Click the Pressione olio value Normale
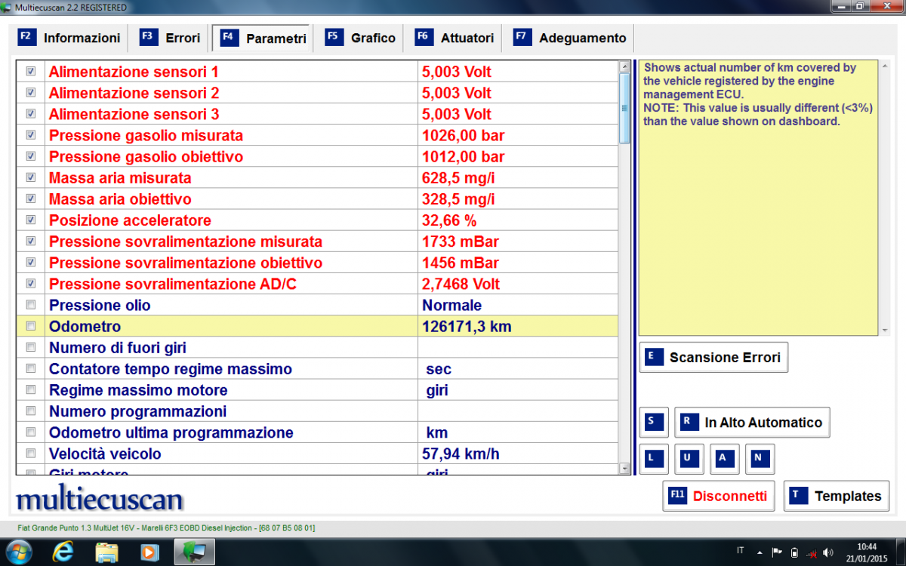Image resolution: width=906 pixels, height=566 pixels. (x=452, y=306)
